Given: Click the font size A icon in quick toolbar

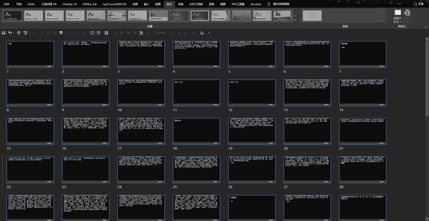Looking at the screenshot, I should (x=202, y=33).
